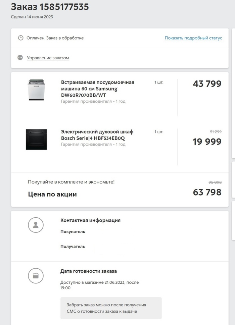Click the Покупайте в комплекте и экономьте text
Viewport: 235px width, 325px height.
pyautogui.click(x=71, y=182)
